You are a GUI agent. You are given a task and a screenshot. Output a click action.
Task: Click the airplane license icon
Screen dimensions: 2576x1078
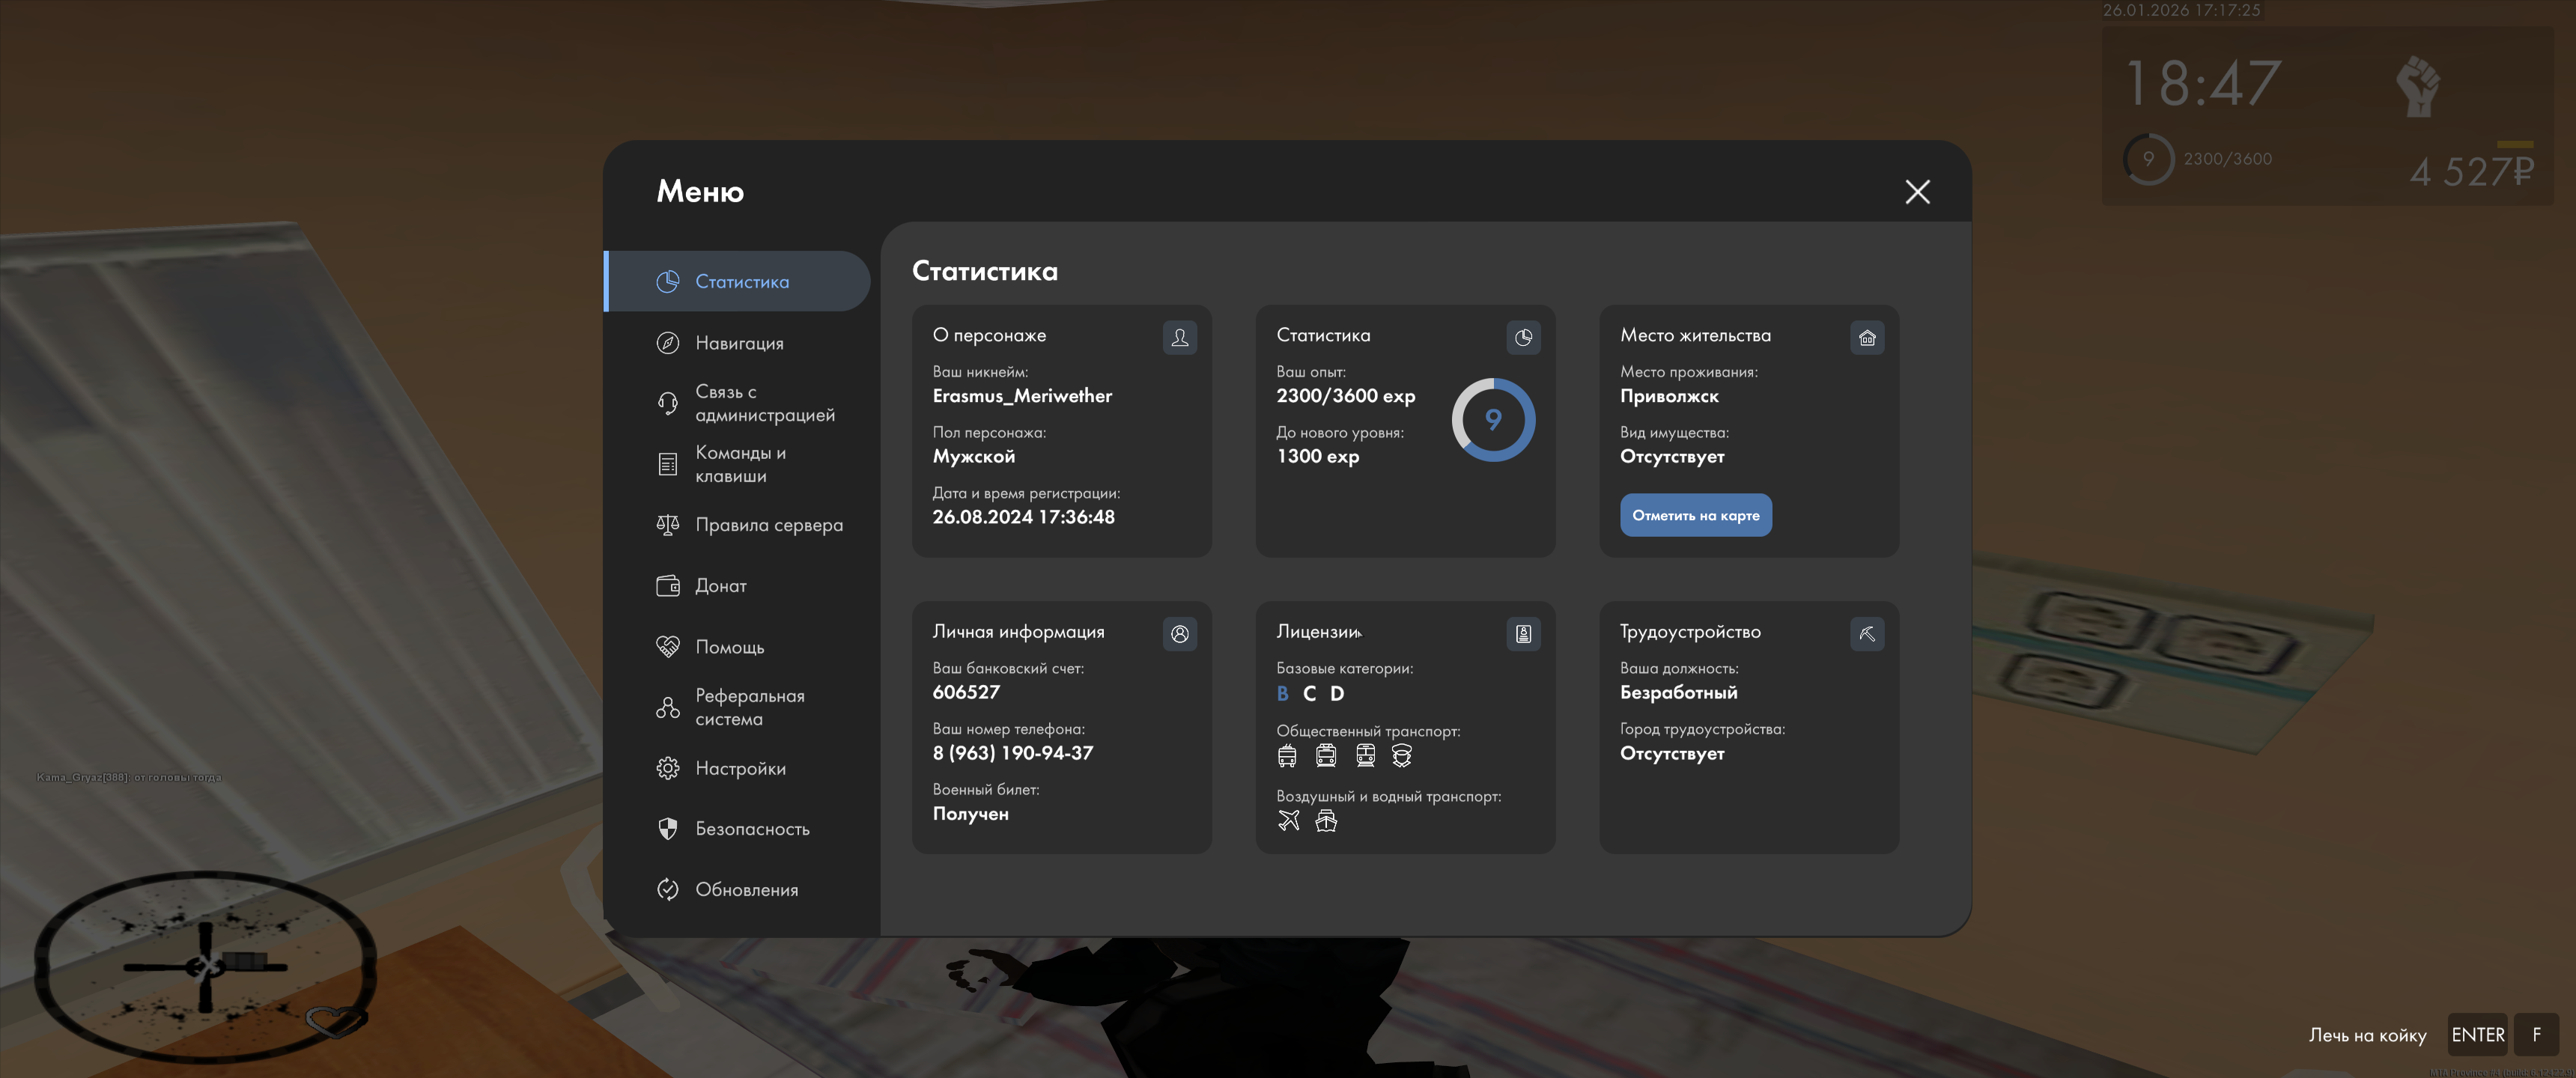(x=1288, y=821)
